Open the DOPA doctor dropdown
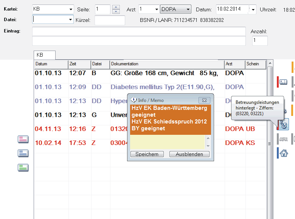This screenshot has width=295, height=219. [x=188, y=9]
